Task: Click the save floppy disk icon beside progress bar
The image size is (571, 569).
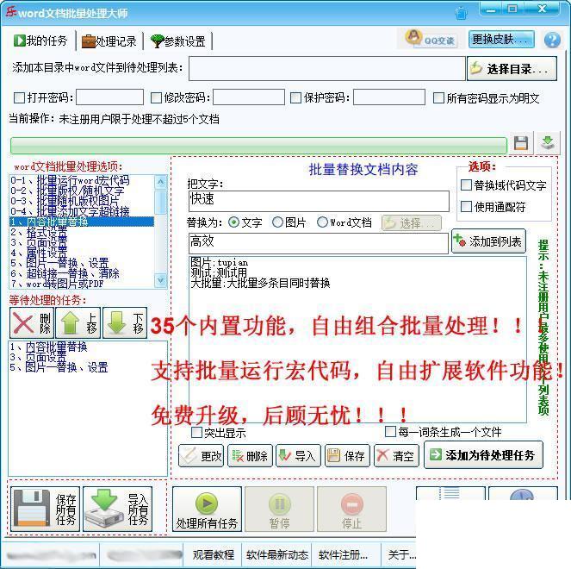Action: point(521,143)
